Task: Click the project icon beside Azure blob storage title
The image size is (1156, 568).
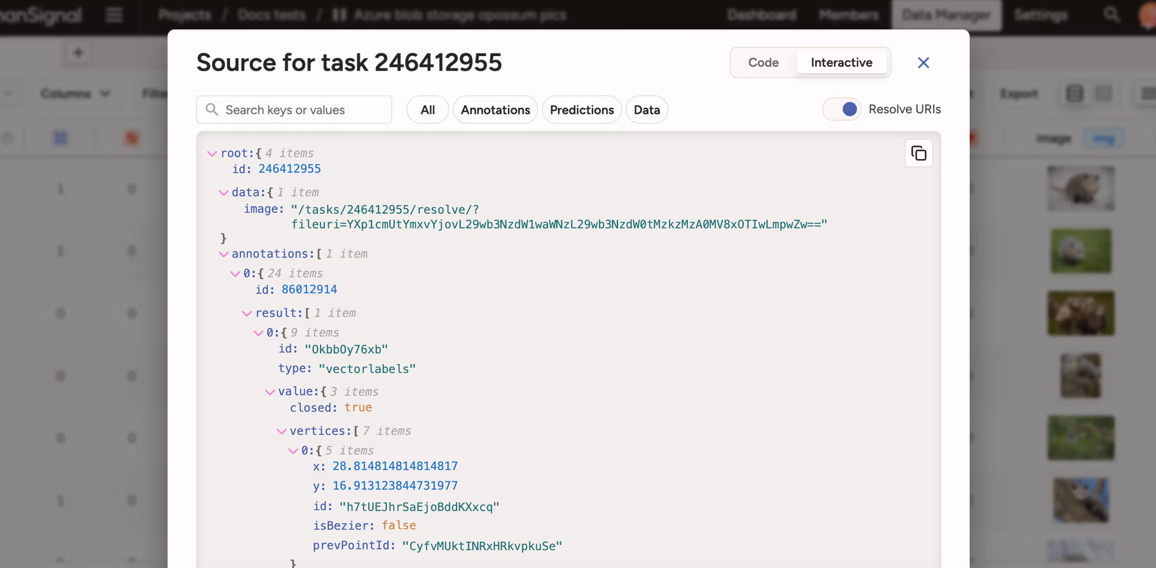Action: click(340, 15)
